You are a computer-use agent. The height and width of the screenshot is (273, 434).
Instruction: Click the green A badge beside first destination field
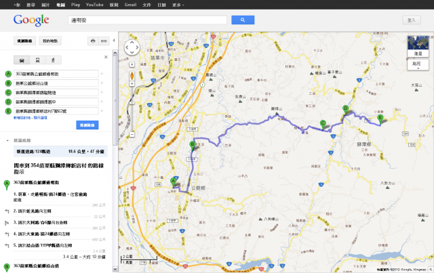8,74
